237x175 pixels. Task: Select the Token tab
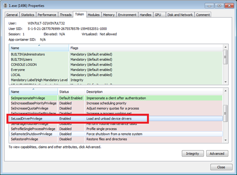(x=80, y=14)
